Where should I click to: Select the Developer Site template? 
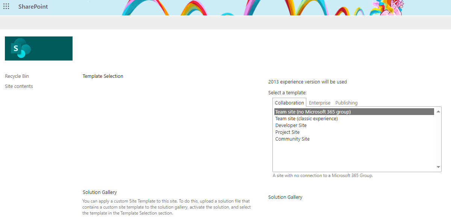(x=290, y=125)
